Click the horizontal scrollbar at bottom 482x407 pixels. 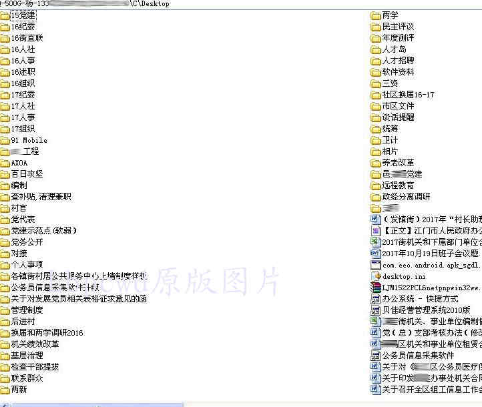pos(93,404)
